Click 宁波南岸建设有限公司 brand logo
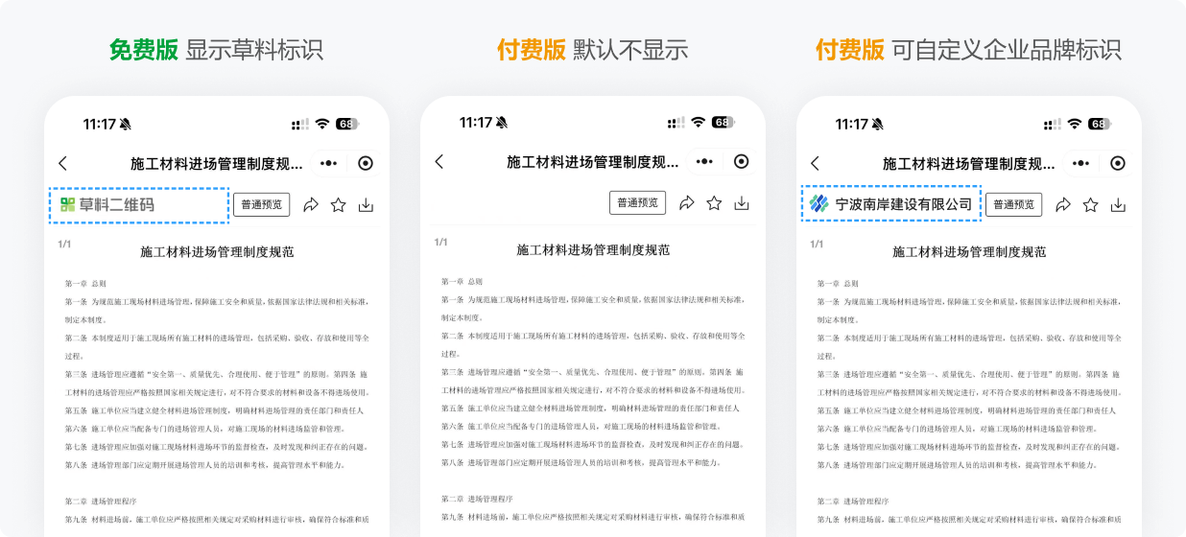 click(890, 205)
